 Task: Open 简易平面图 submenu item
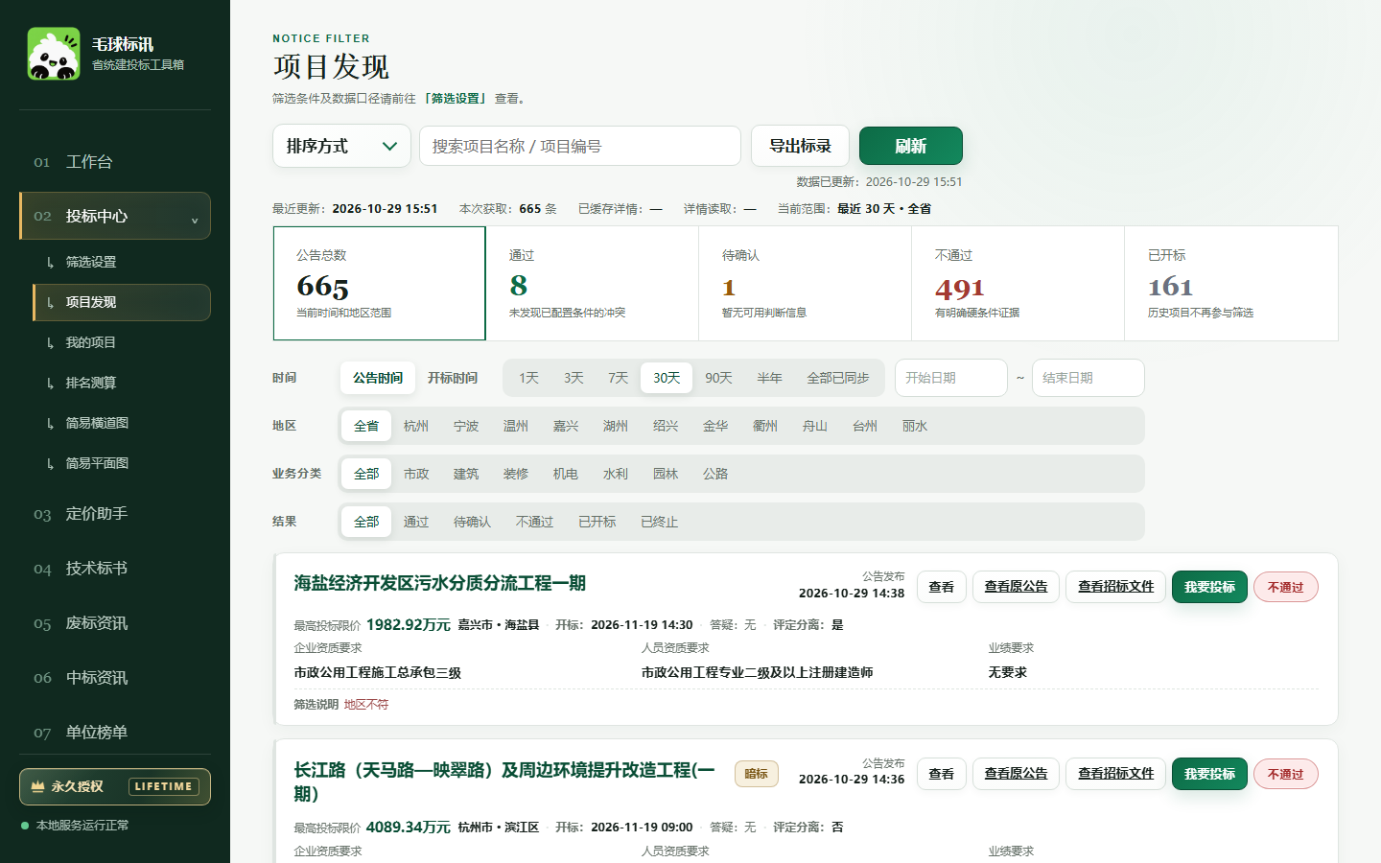click(122, 463)
